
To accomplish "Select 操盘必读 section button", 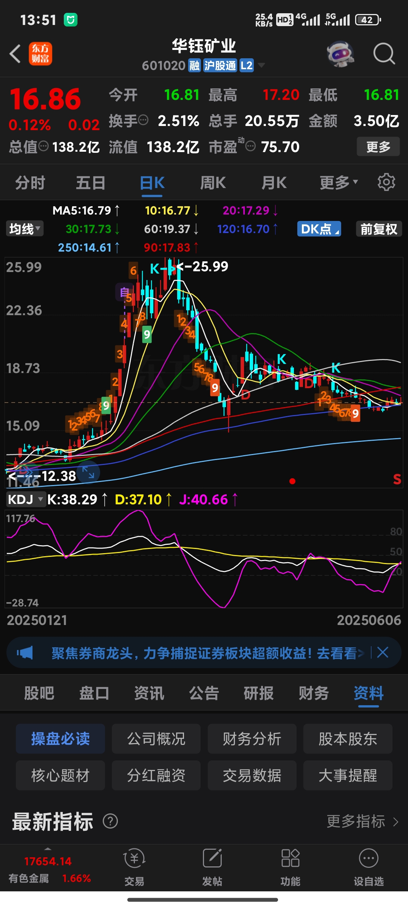I will pyautogui.click(x=60, y=739).
